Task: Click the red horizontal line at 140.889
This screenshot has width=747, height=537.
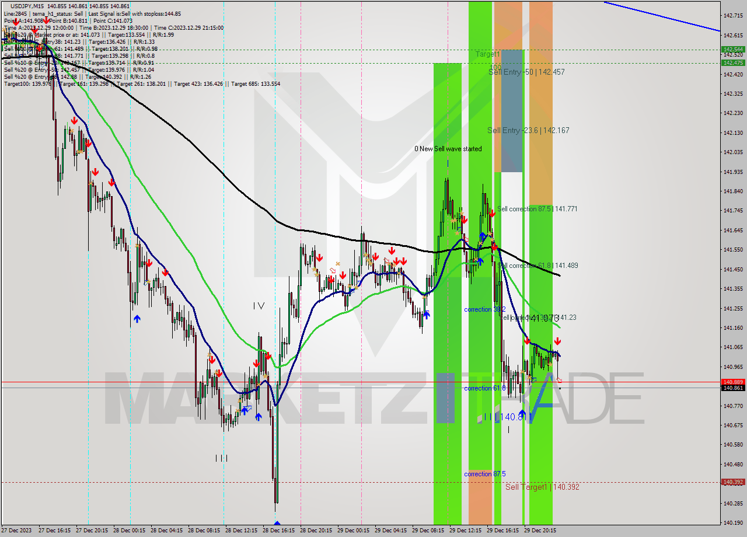Action: [361, 382]
